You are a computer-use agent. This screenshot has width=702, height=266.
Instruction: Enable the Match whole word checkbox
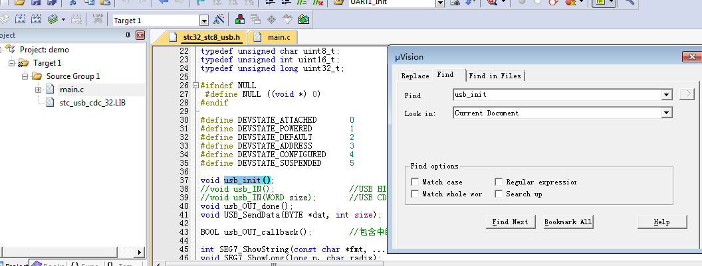click(415, 194)
